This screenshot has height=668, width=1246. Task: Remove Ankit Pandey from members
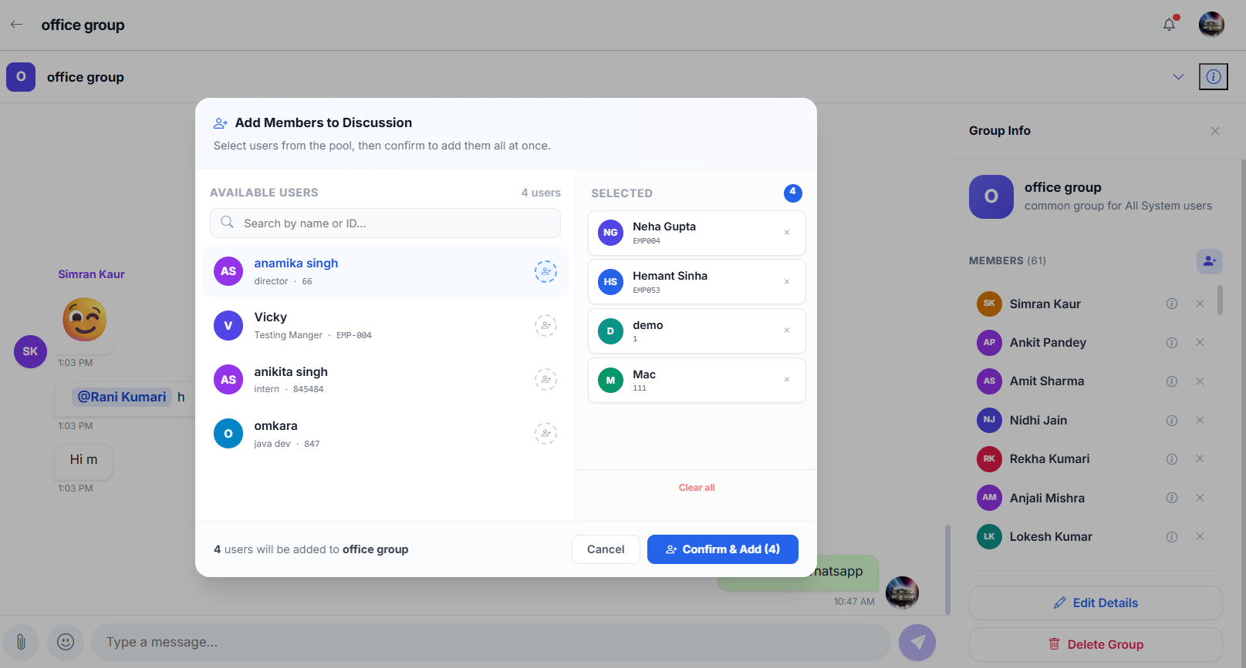click(1200, 343)
